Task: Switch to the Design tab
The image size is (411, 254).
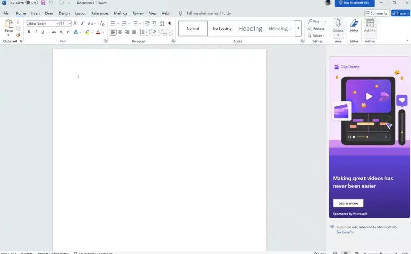Action: point(64,13)
